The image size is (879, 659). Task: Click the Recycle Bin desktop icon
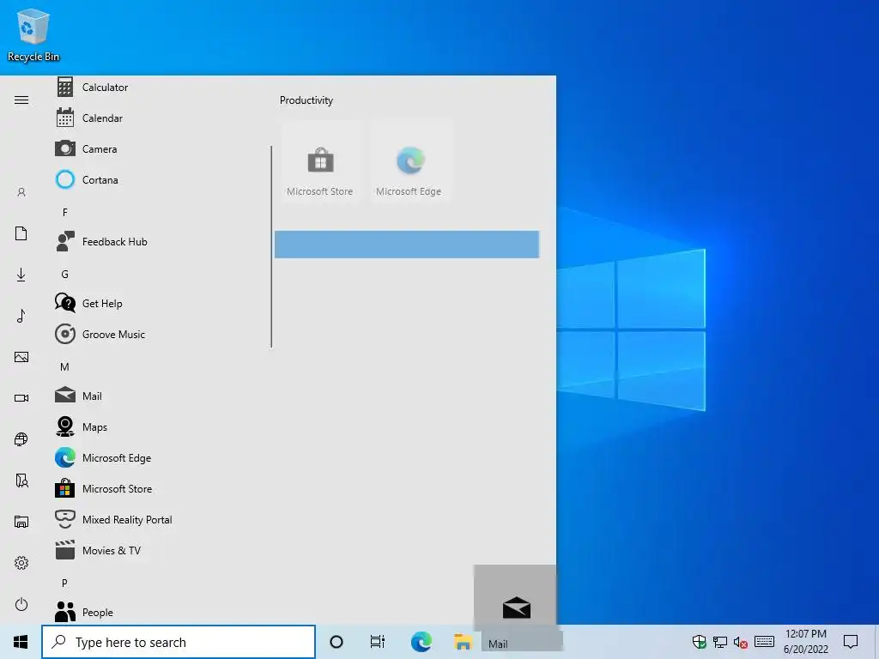(33, 34)
